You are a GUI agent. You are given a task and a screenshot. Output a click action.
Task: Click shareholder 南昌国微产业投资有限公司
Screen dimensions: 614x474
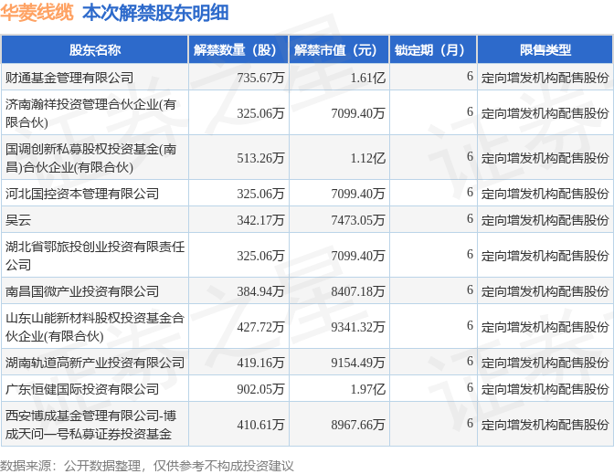[82, 291]
